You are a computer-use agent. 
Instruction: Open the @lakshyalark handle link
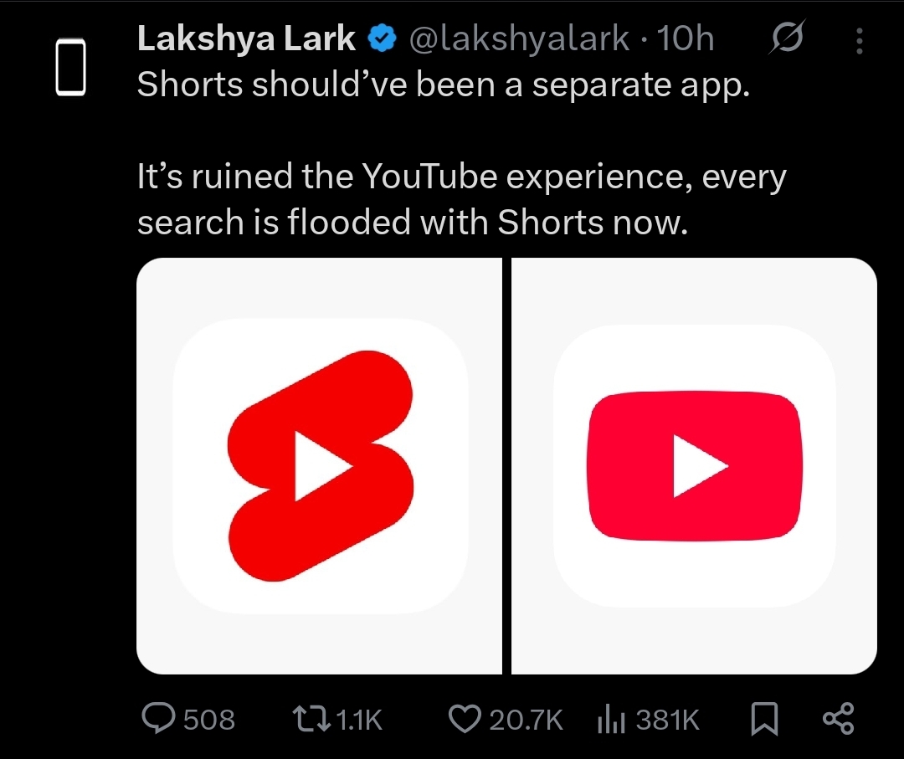(x=517, y=39)
